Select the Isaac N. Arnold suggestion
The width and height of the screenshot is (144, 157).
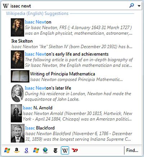[72, 113]
